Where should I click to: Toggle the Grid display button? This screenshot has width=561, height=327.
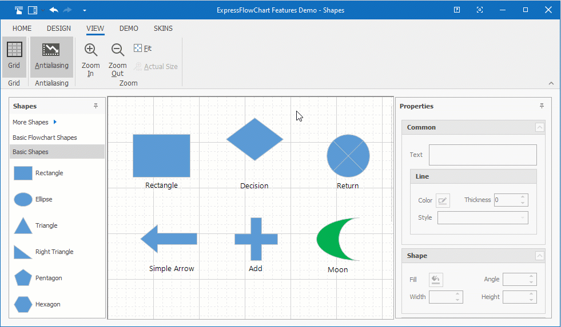click(14, 56)
